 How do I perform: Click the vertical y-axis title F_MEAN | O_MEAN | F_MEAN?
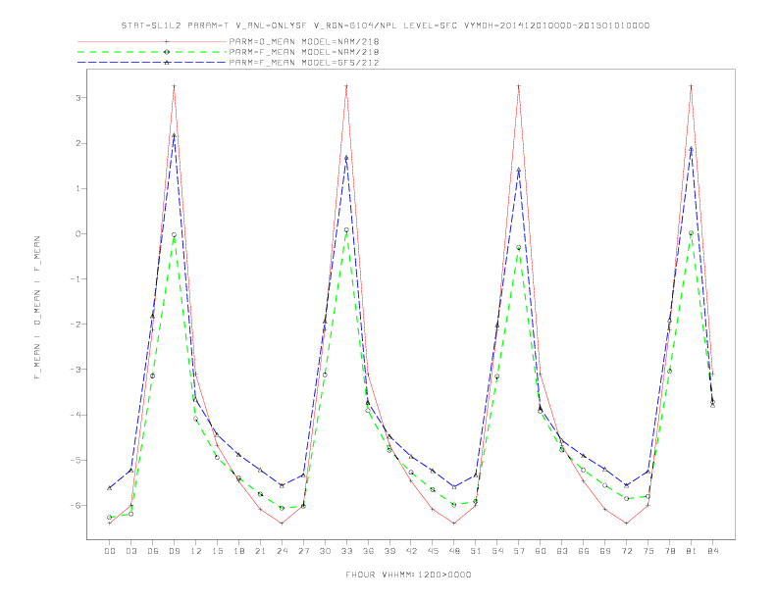click(37, 308)
